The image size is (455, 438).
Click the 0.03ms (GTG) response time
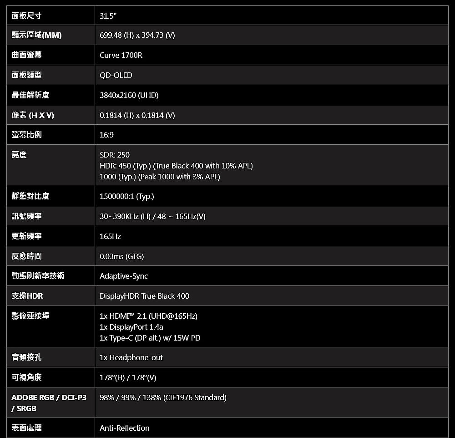pyautogui.click(x=122, y=256)
